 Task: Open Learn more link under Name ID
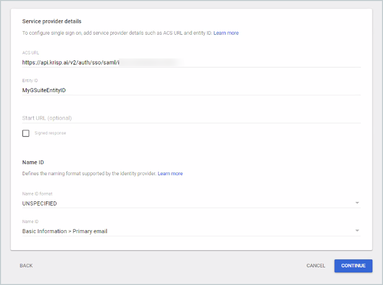click(170, 174)
